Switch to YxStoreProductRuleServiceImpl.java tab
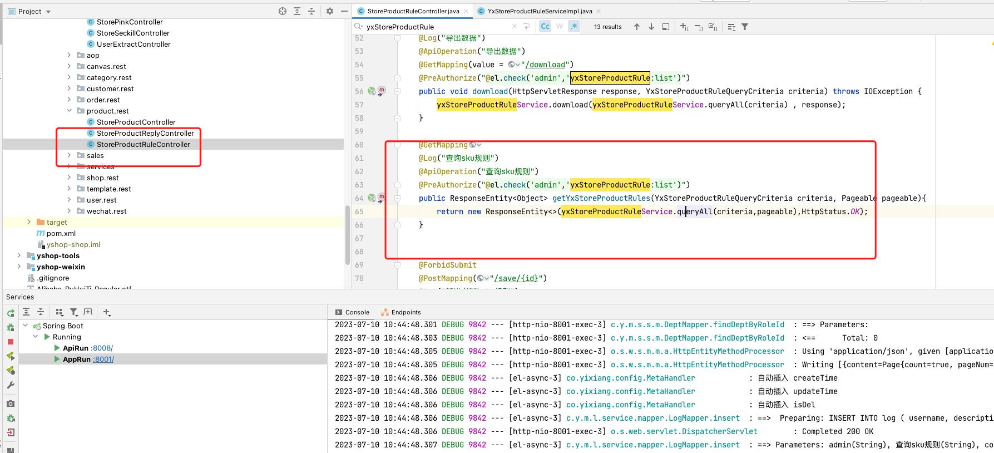Screen dimensions: 994x453 pos(539,11)
